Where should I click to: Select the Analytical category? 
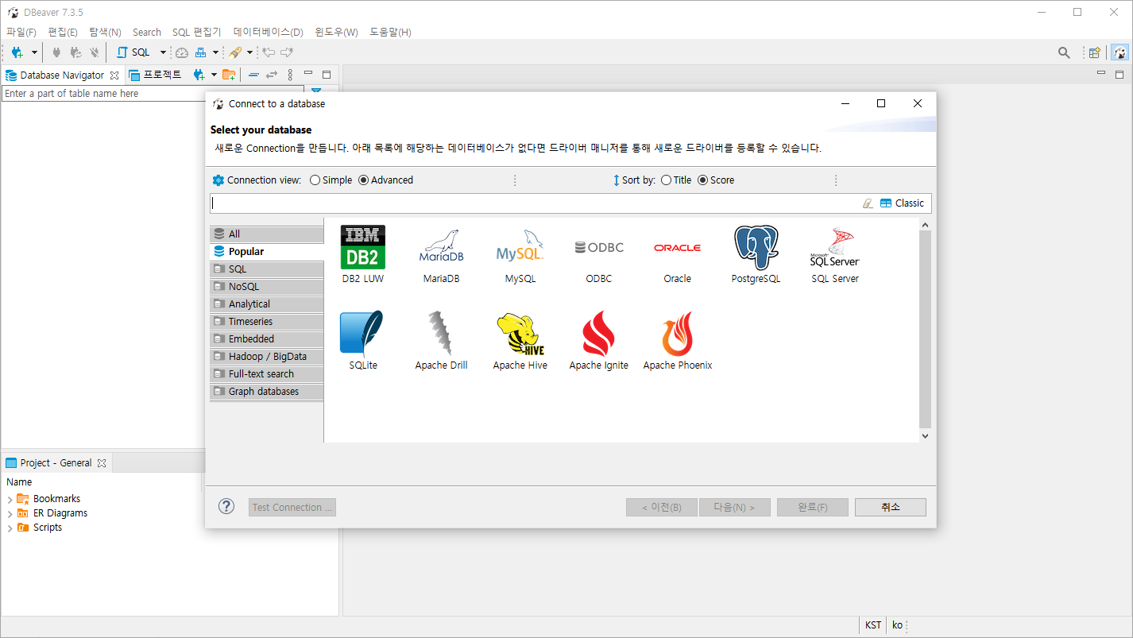(267, 304)
